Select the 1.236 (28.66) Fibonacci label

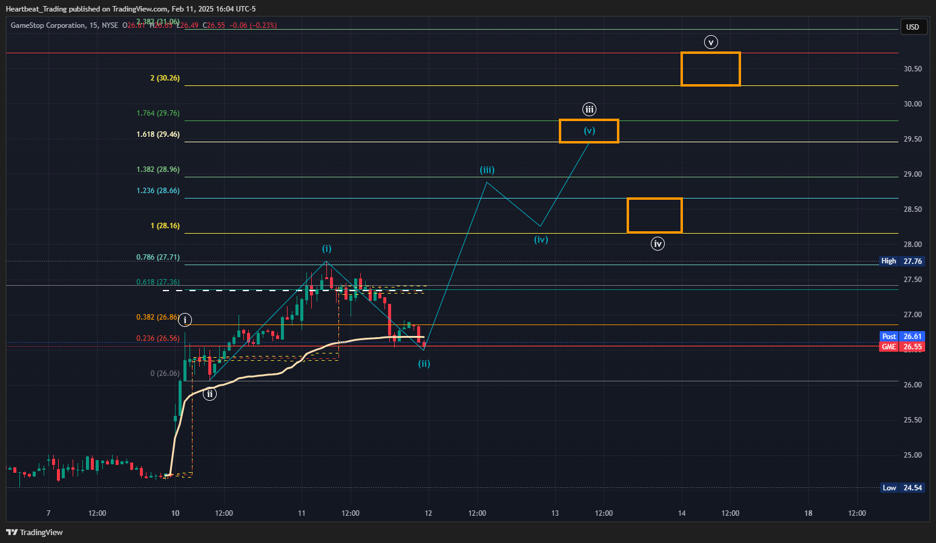[x=158, y=191]
